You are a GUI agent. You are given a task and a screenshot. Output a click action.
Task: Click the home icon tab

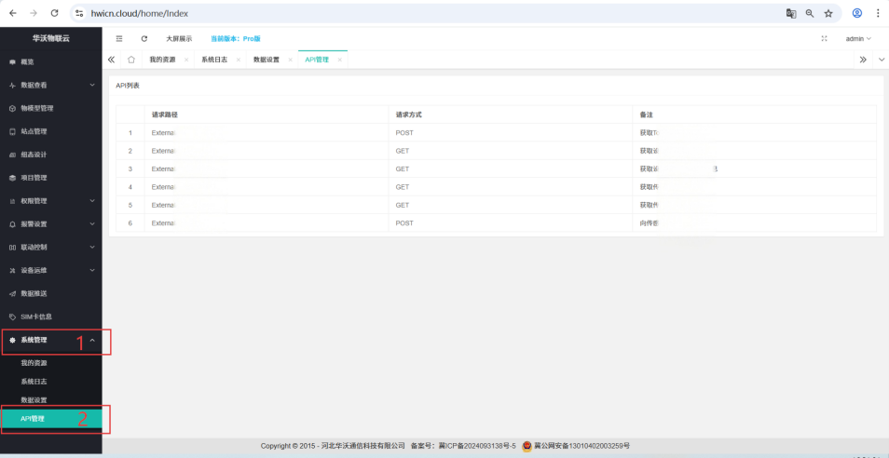click(131, 60)
